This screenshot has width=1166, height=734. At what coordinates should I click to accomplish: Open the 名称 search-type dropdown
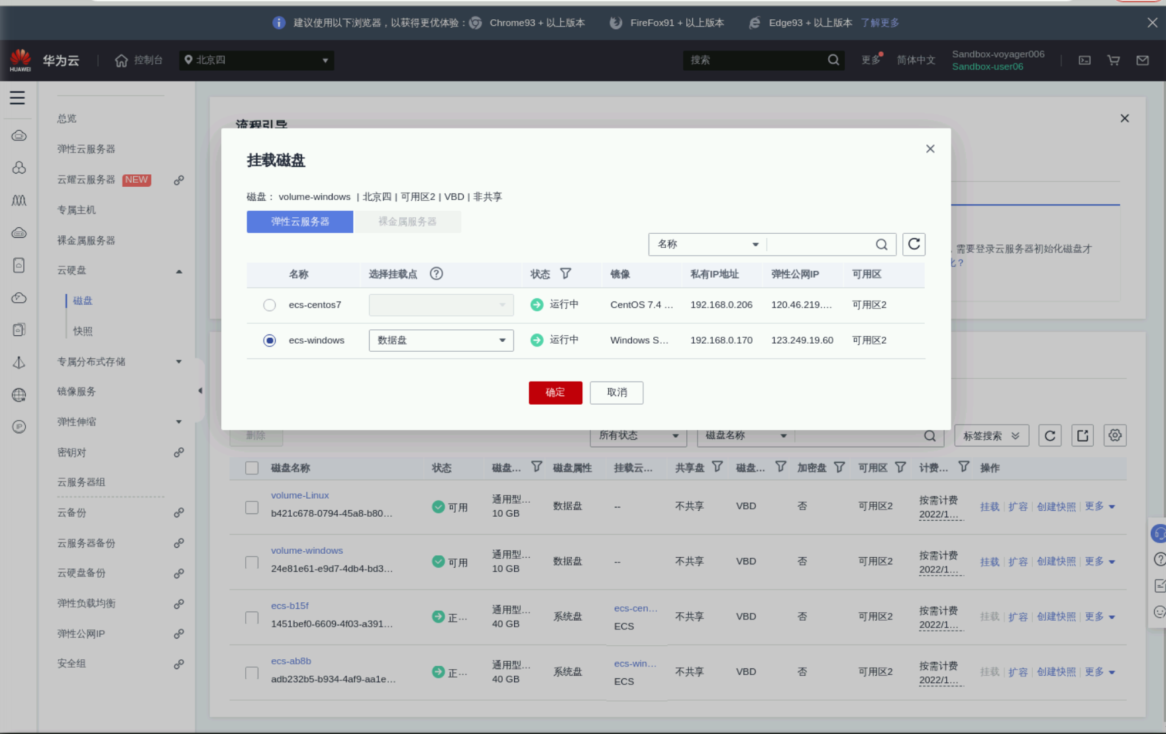point(707,244)
